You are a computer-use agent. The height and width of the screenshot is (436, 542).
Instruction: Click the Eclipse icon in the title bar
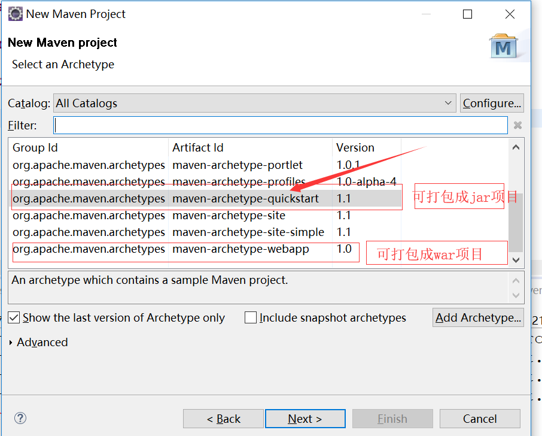point(16,14)
